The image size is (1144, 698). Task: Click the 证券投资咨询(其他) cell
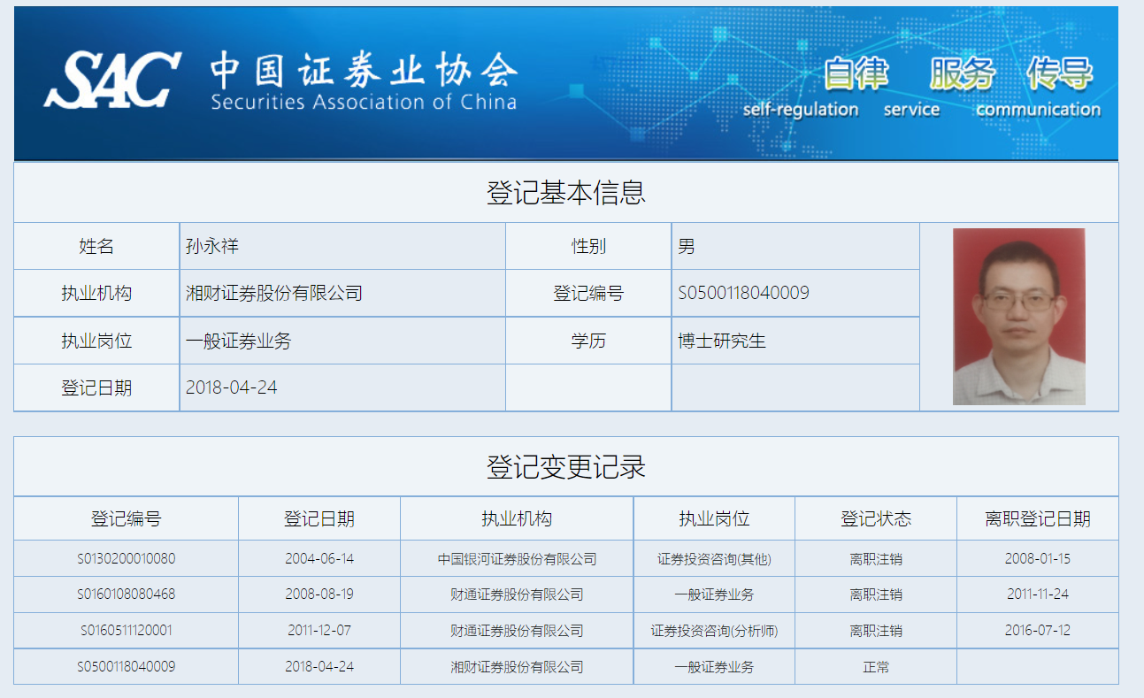[x=714, y=559]
